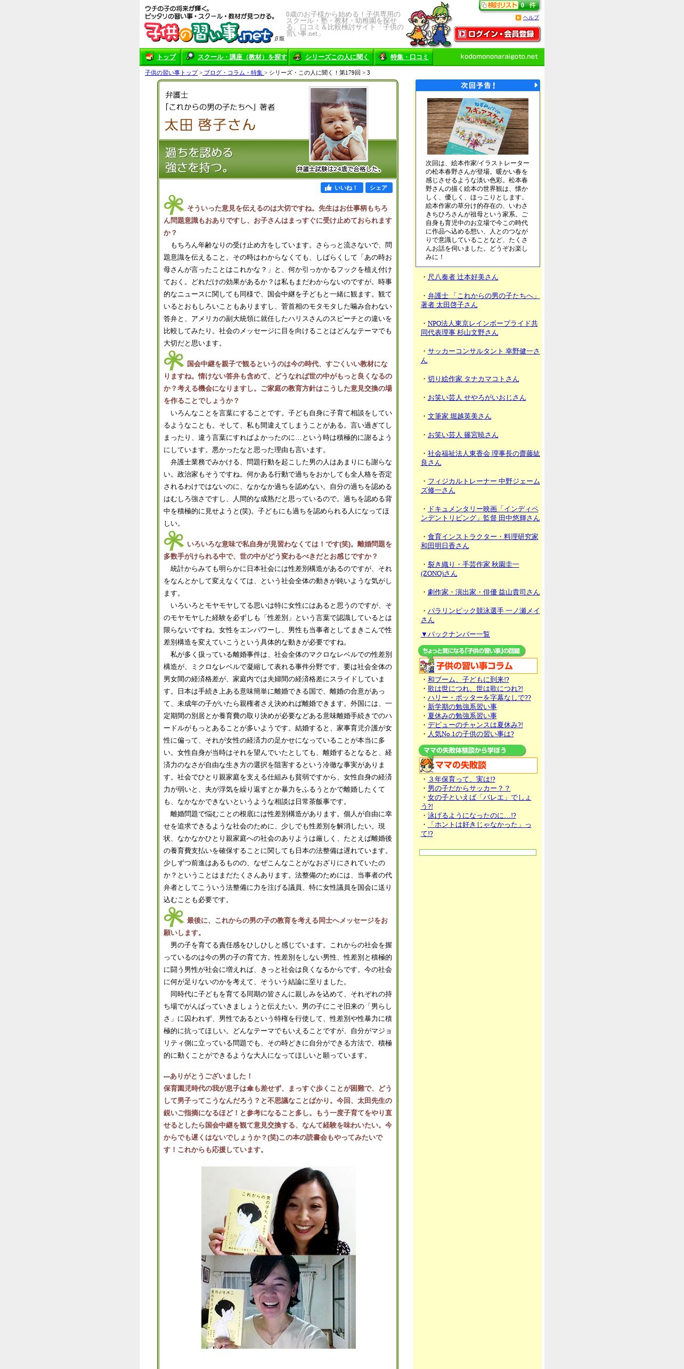Open 泳げるようになったのに…!? link
684x1369 pixels.
coord(472,816)
